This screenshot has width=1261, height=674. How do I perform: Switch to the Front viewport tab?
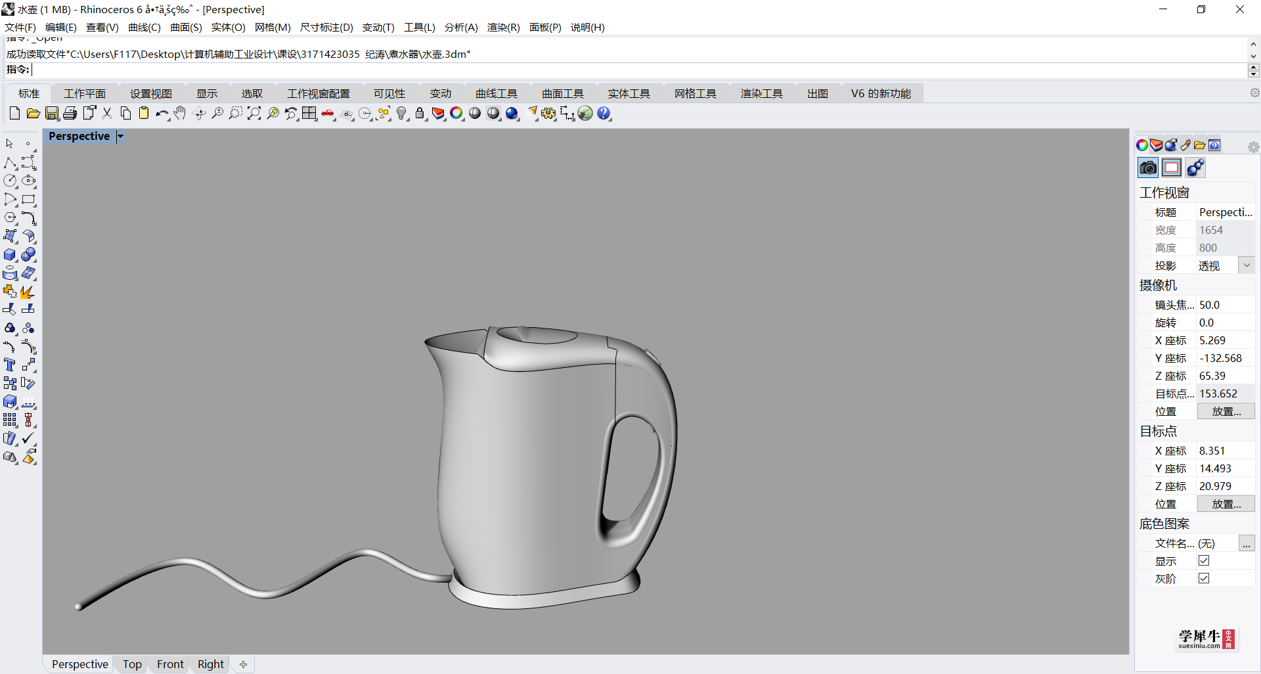tap(170, 664)
